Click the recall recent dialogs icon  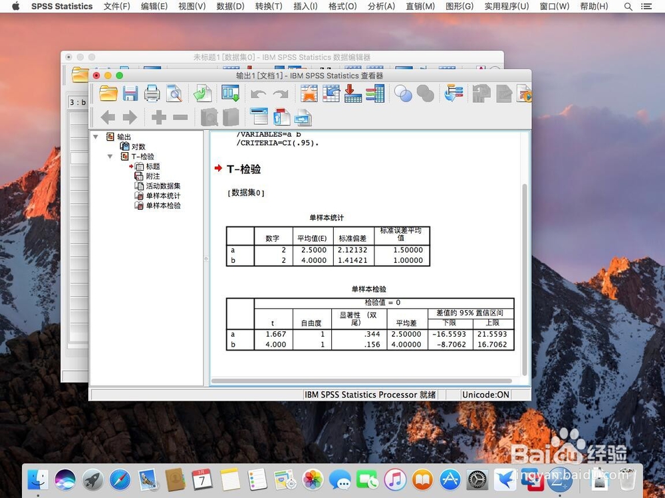[230, 93]
